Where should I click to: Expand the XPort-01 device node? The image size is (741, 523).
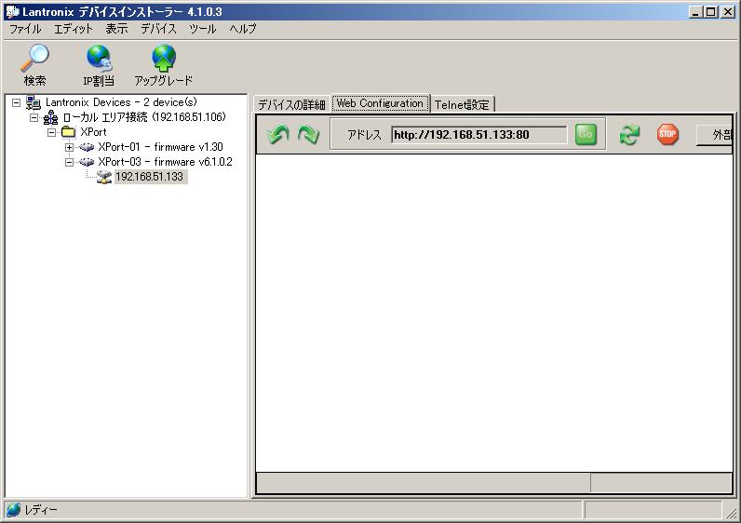[69, 147]
